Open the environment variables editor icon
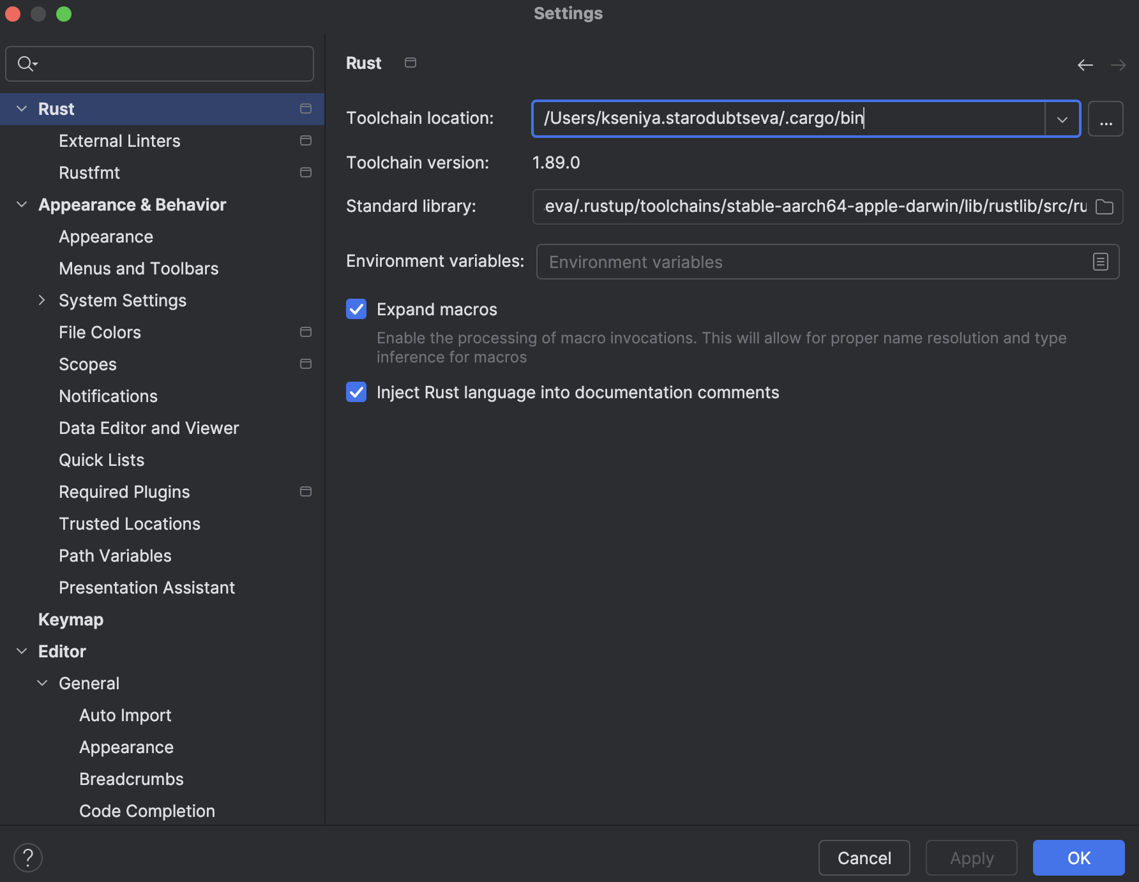This screenshot has width=1139, height=882. pos(1100,262)
